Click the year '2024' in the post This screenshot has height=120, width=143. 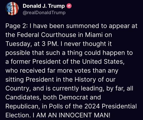pyautogui.click(x=92, y=106)
